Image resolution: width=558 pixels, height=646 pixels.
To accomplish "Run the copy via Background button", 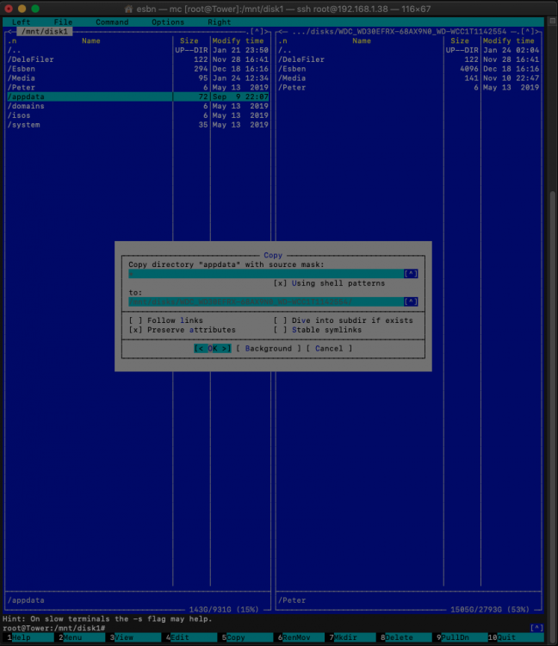I will [x=269, y=349].
